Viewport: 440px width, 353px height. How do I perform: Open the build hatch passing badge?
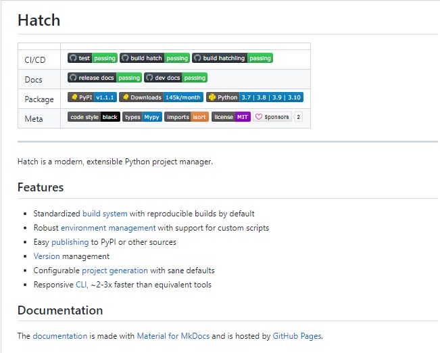[155, 58]
